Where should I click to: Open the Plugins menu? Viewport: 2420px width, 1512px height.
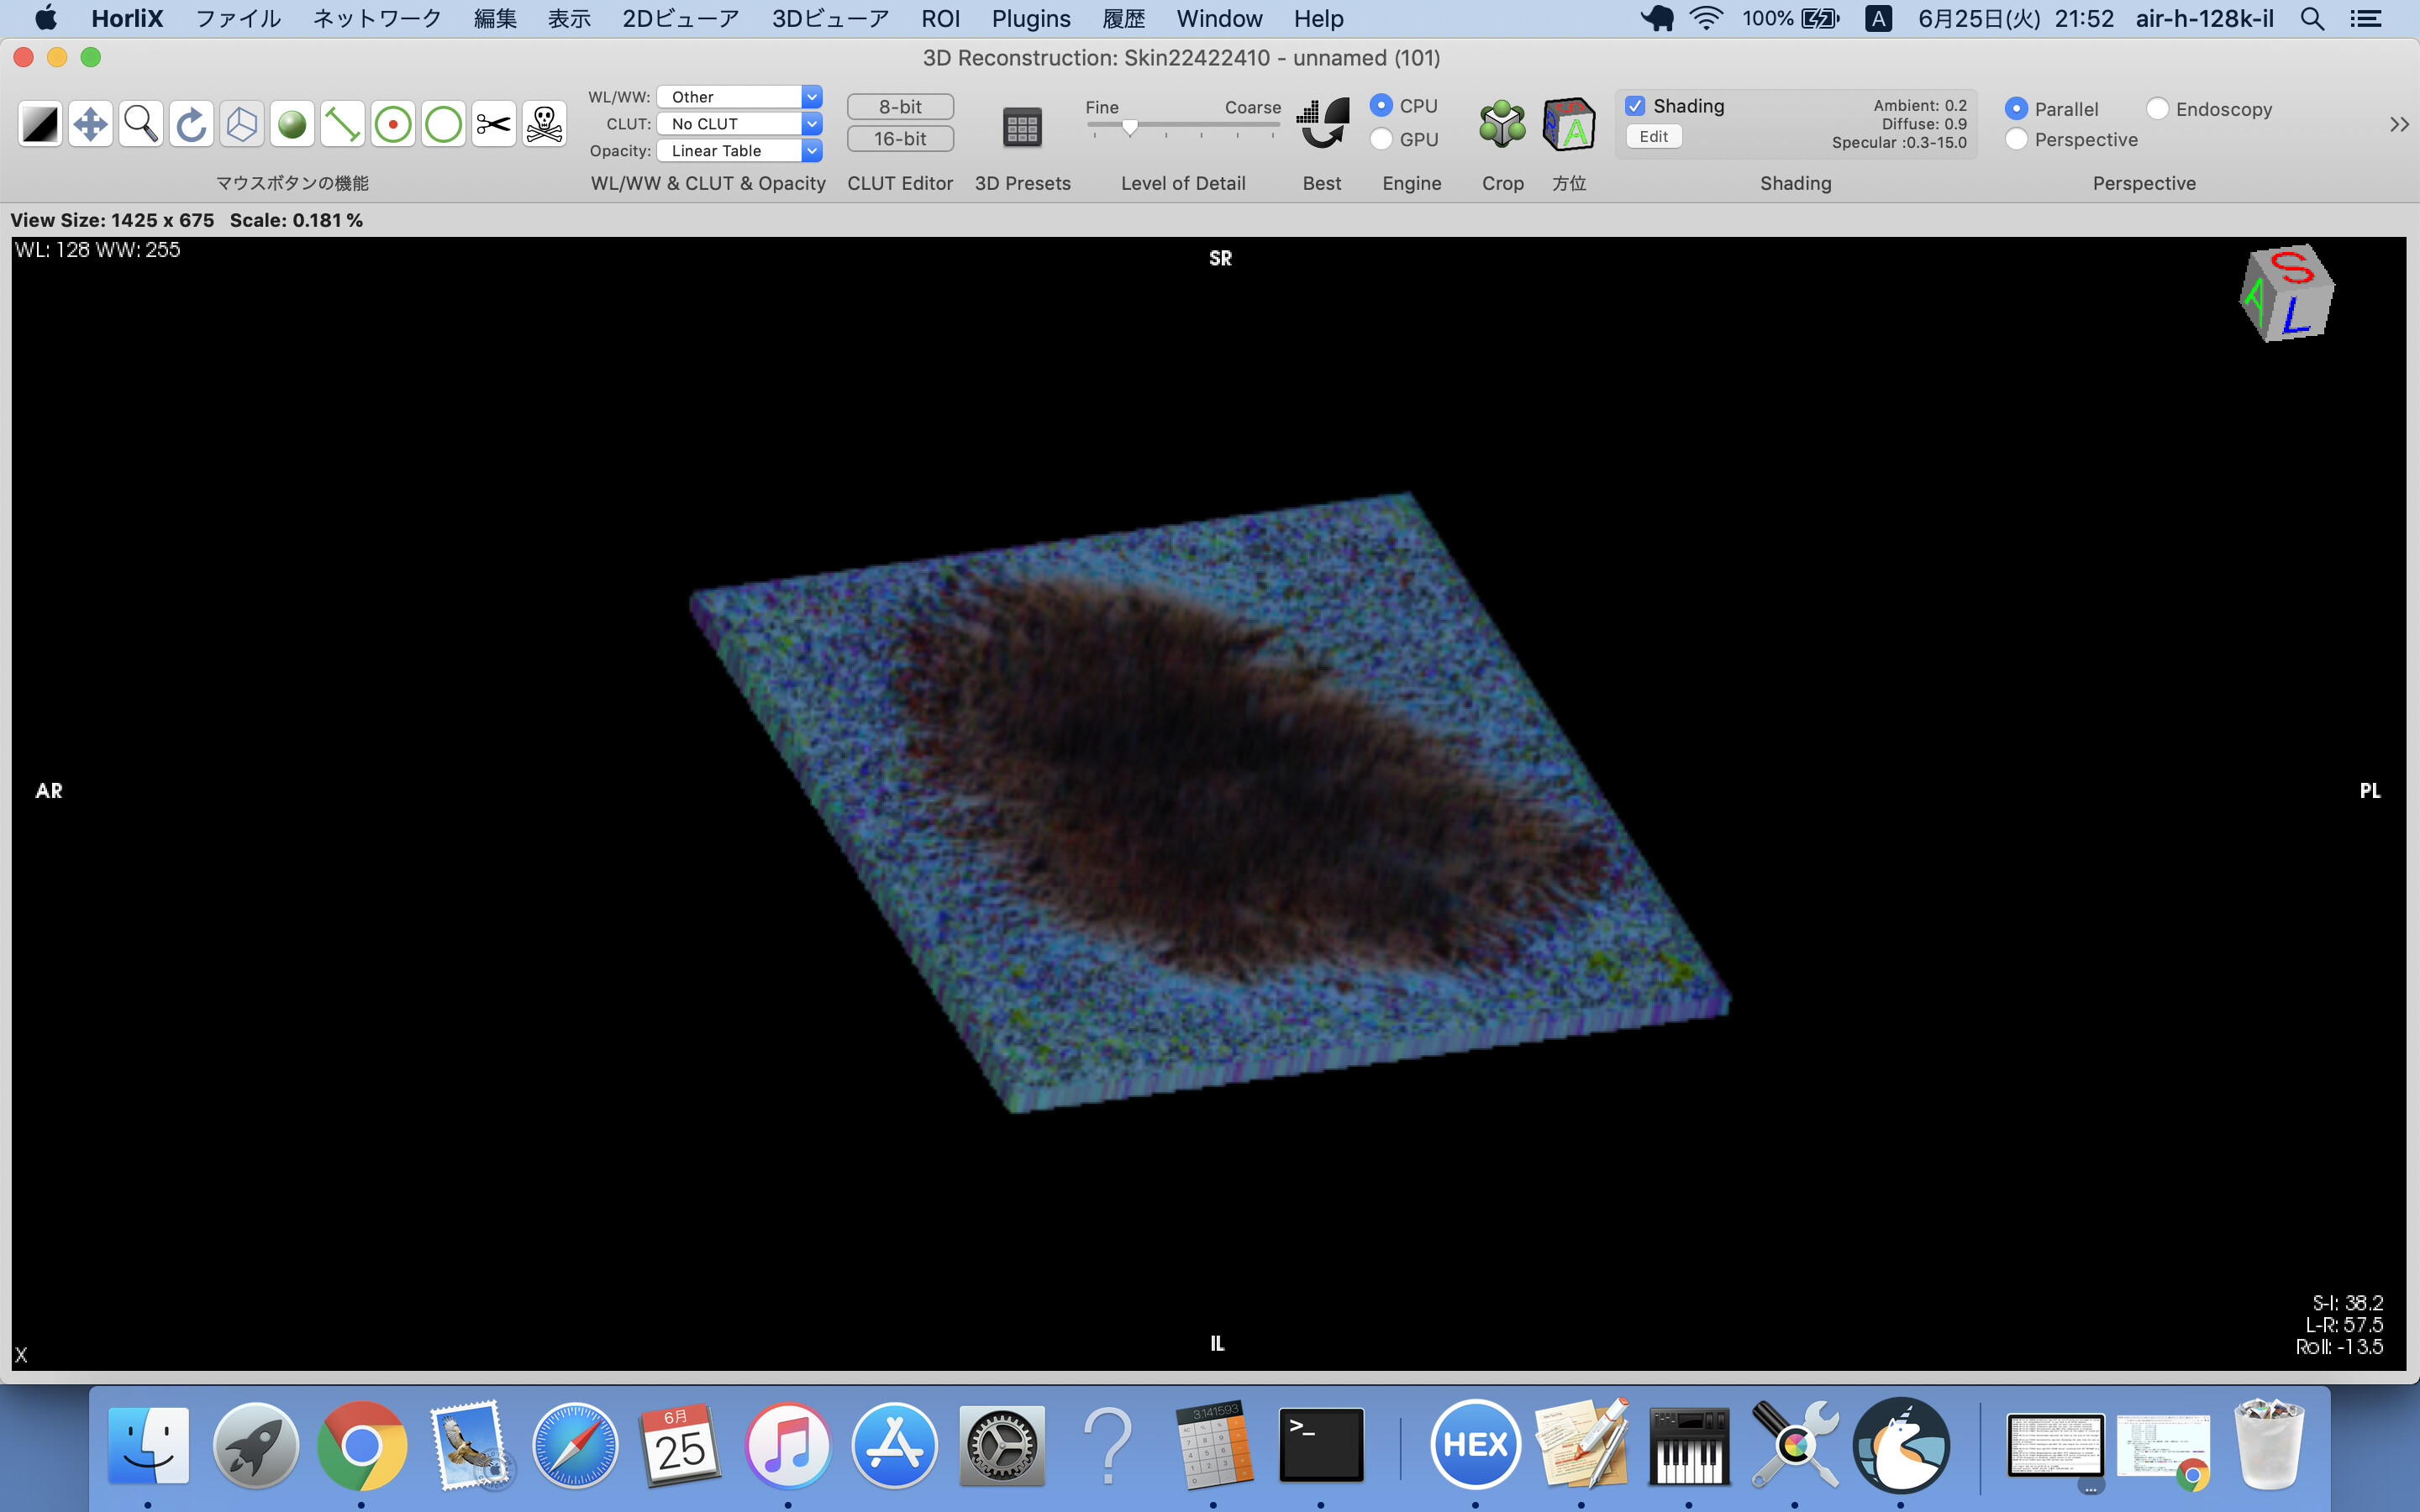1031,19
